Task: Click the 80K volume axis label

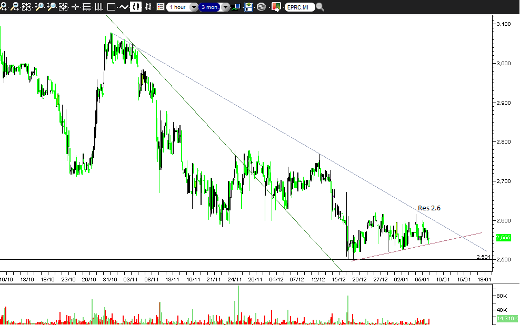Action: tap(502, 296)
